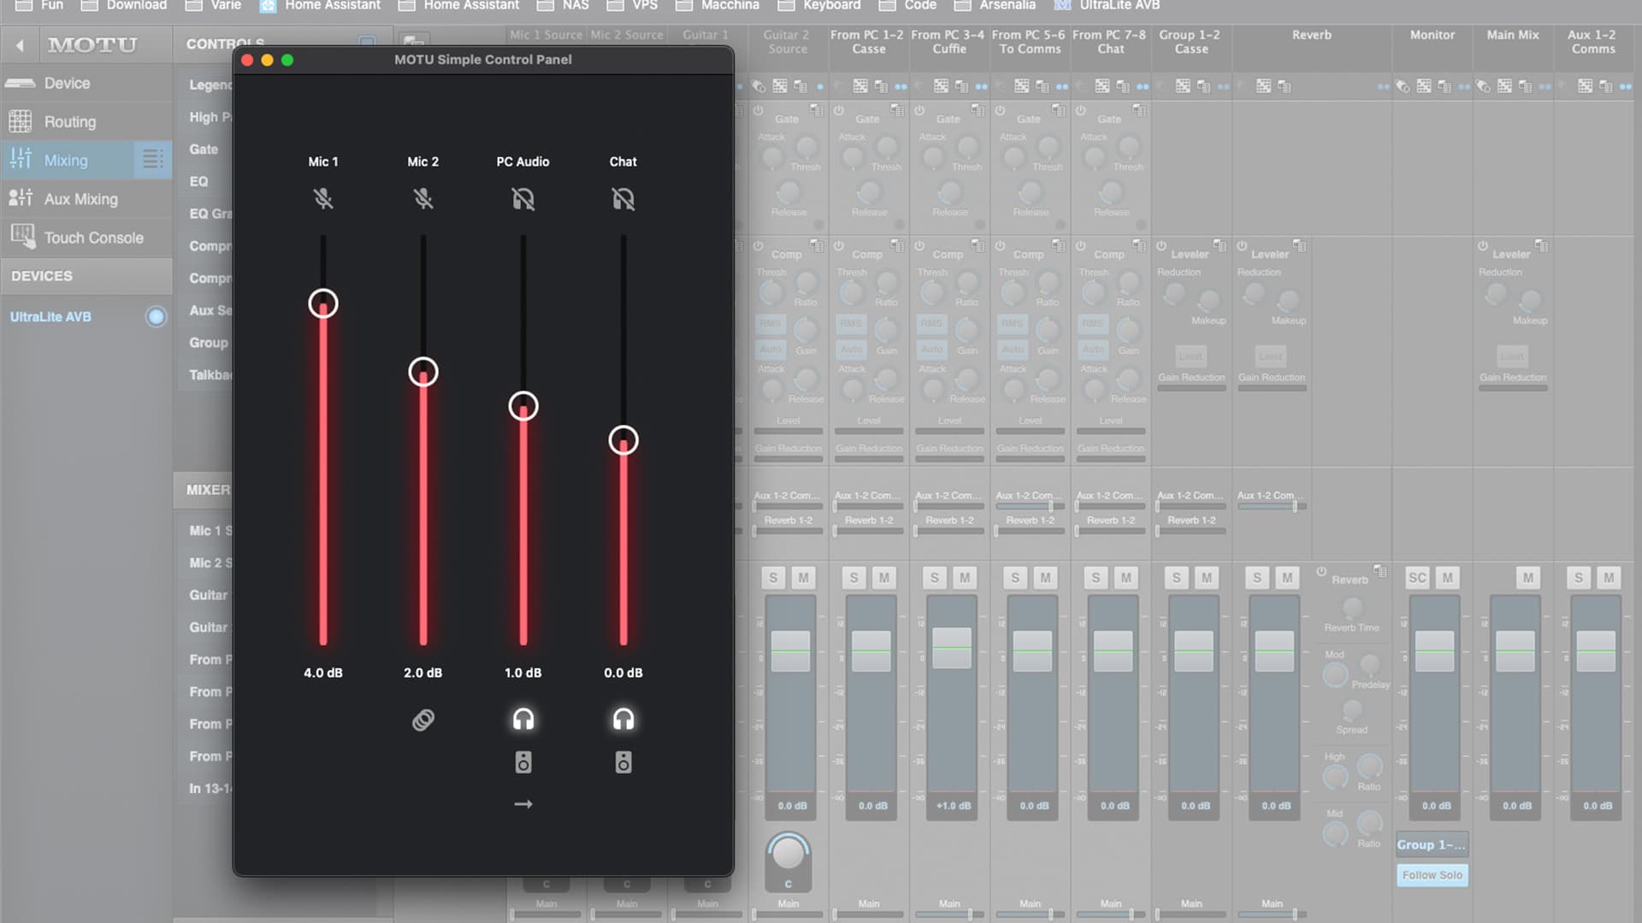
Task: Toggle PC Audio mute headphone-slash icon
Action: (x=523, y=199)
